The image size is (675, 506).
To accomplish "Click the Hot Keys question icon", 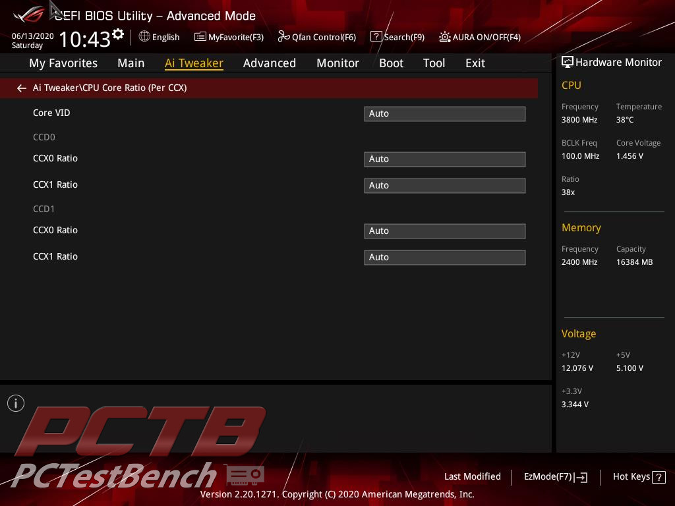I will coord(659,477).
